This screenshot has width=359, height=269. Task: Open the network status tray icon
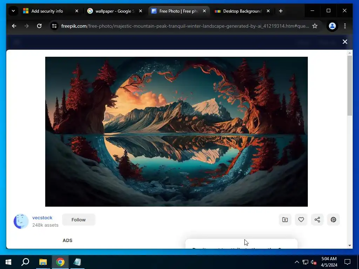pos(305,262)
